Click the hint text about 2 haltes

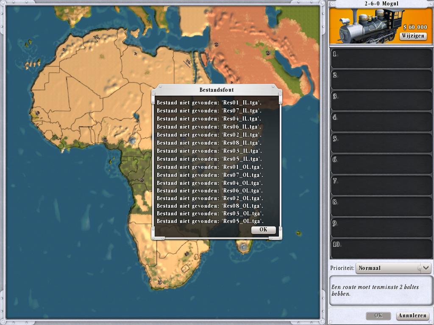point(375,290)
